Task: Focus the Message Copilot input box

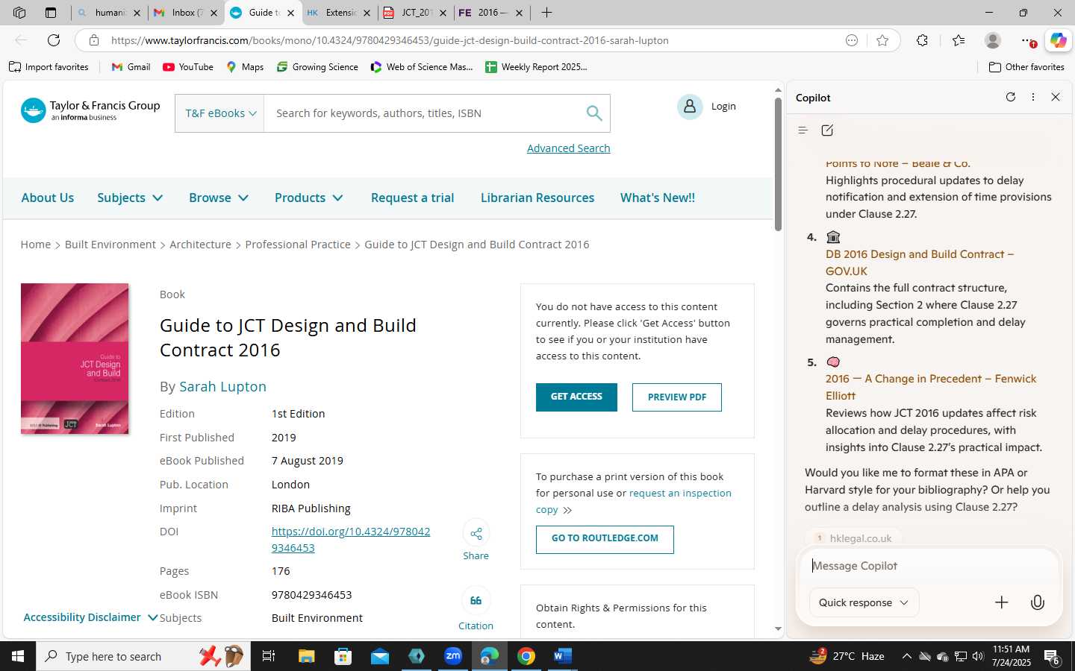Action: coord(929,566)
